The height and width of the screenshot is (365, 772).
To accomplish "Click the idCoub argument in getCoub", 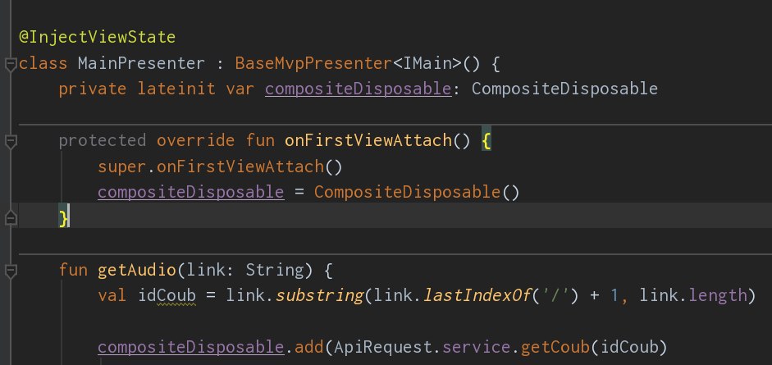I will [x=628, y=348].
